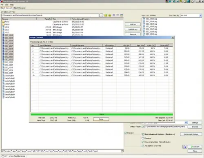Enable the Rename checkbox
204x158 pixels.
143,138
